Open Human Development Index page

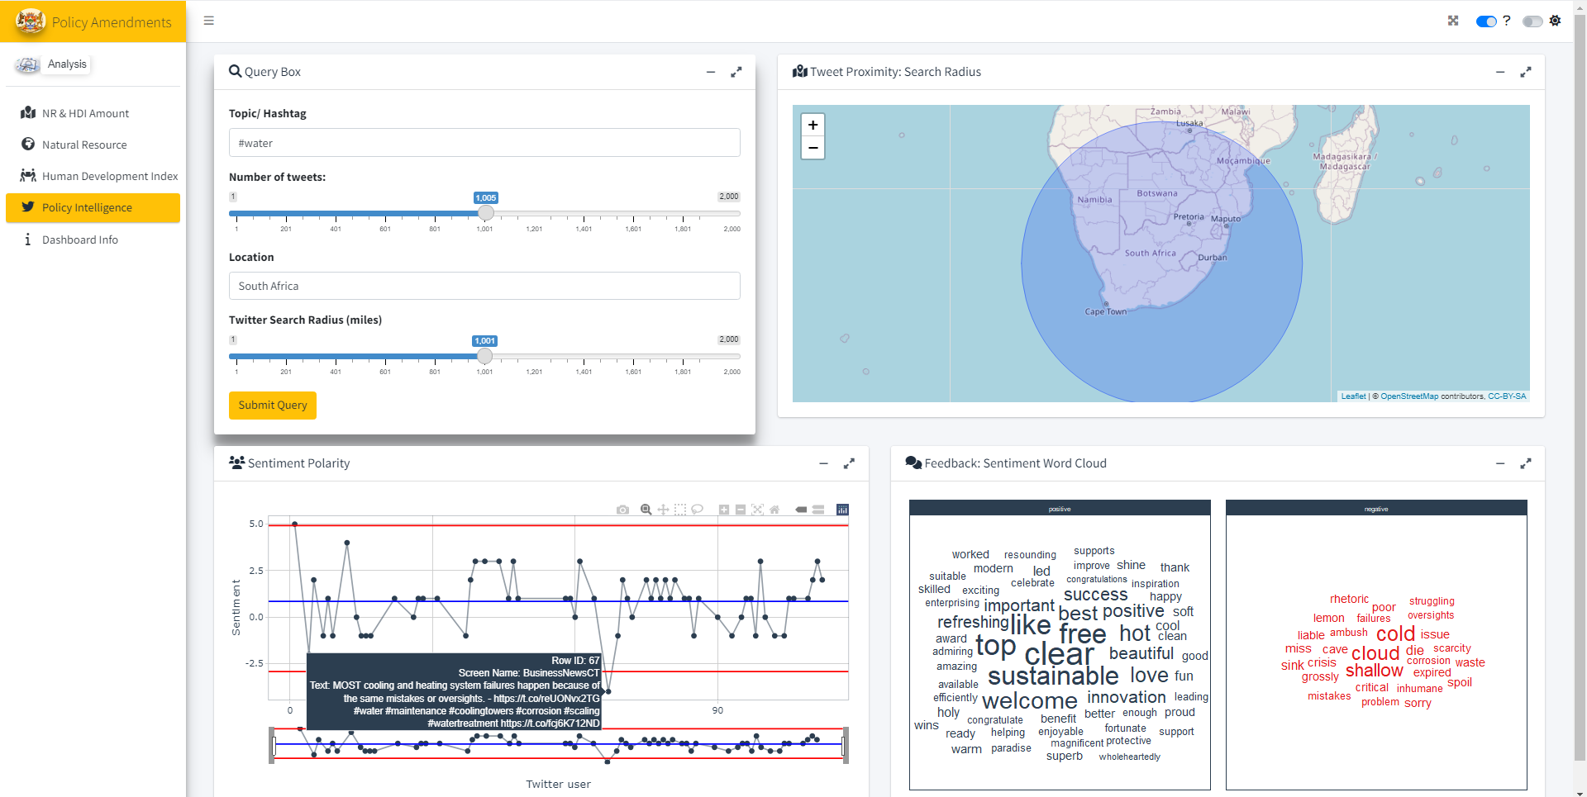pyautogui.click(x=110, y=176)
